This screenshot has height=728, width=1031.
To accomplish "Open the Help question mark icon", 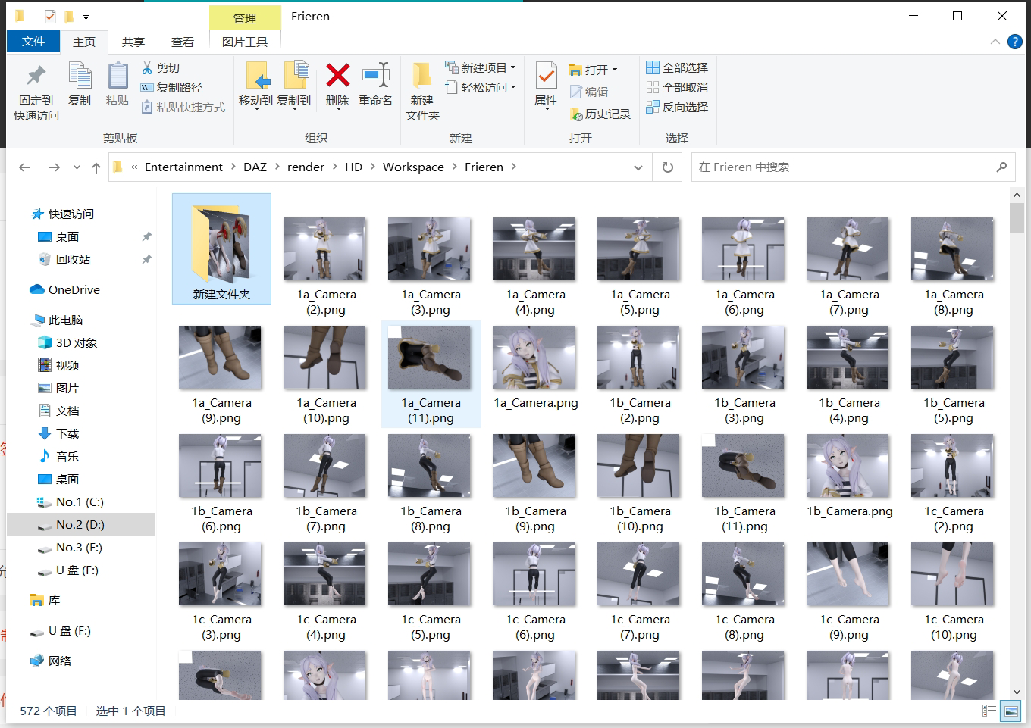I will pos(1015,42).
